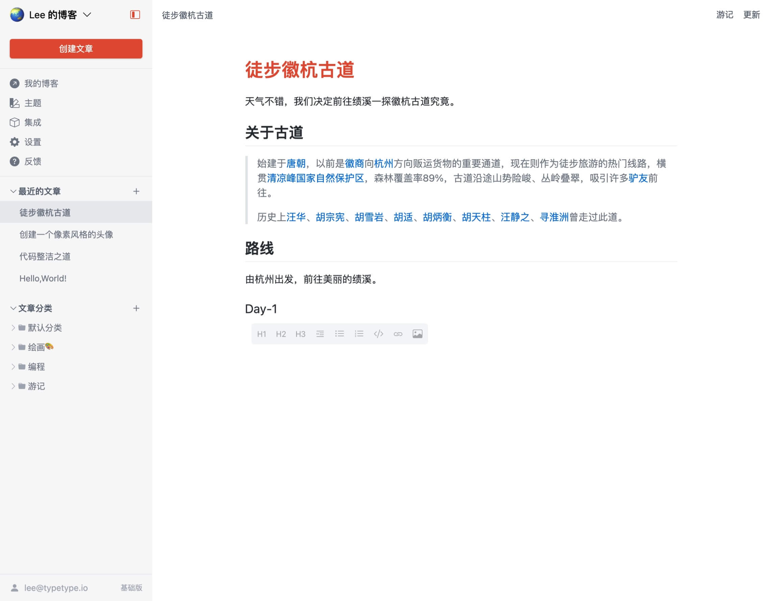Click the quote indent toolbar icon
Image resolution: width=770 pixels, height=601 pixels.
pos(320,334)
